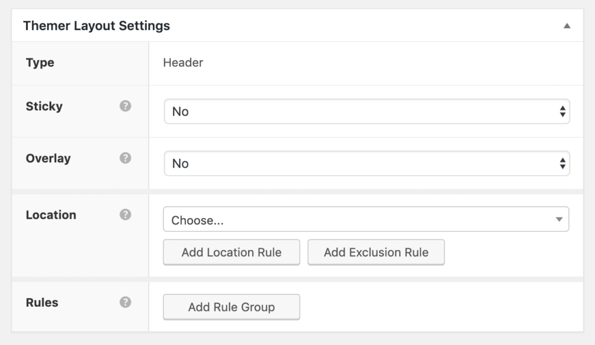This screenshot has height=345, width=595.
Task: Click the Add Location Rule button
Action: tap(231, 252)
